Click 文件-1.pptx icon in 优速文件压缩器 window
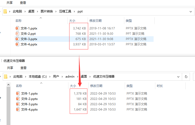The width and height of the screenshot is (195, 125). (x=18, y=93)
